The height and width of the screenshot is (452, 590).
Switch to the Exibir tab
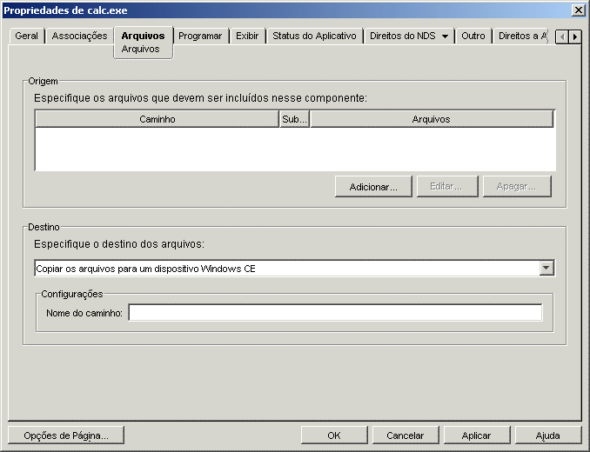click(247, 36)
